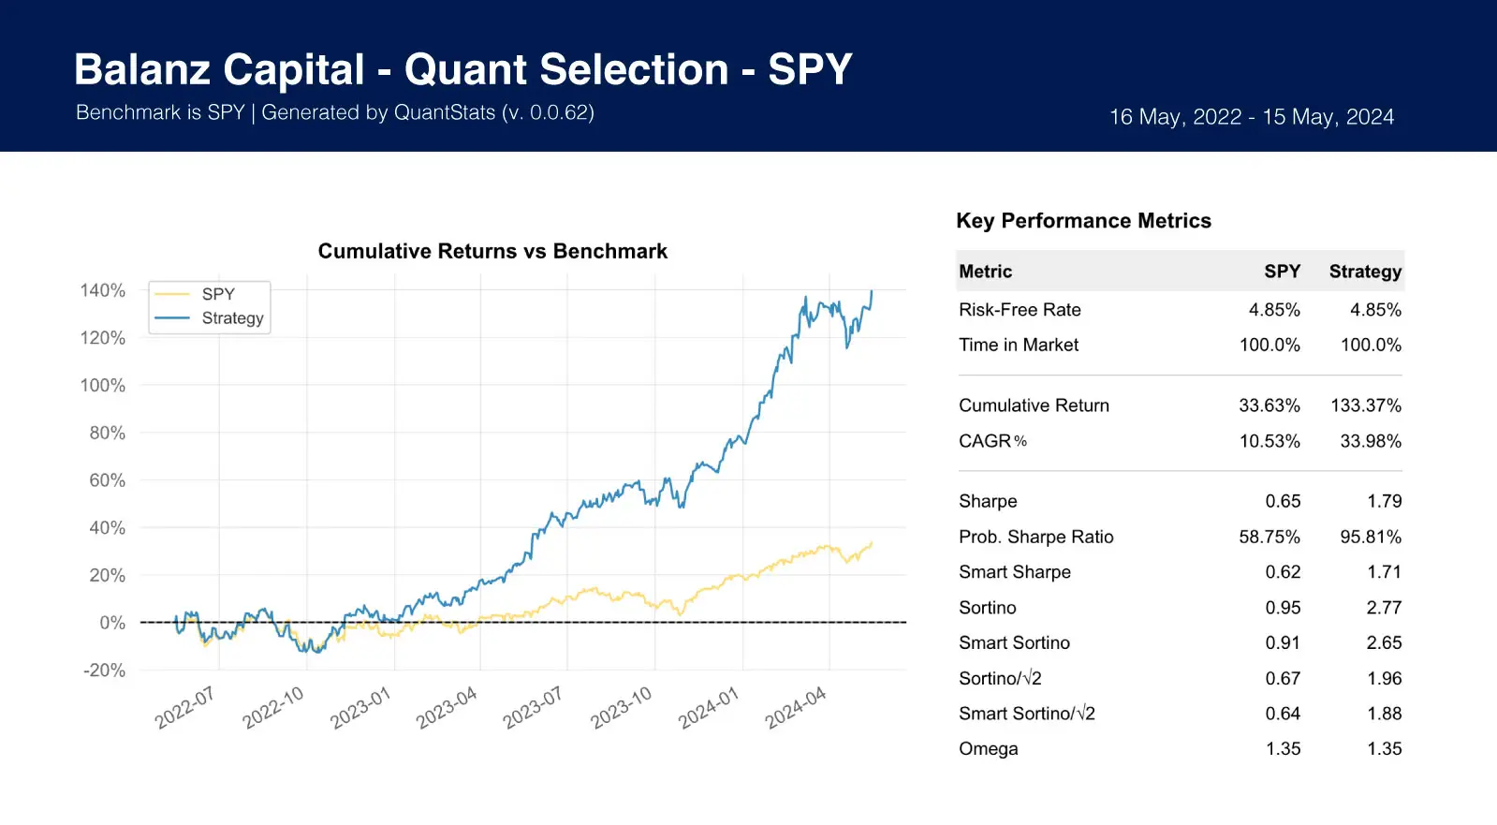This screenshot has height=825, width=1497.
Task: Click the Strategy CAGR value 33.98%
Action: click(1370, 441)
